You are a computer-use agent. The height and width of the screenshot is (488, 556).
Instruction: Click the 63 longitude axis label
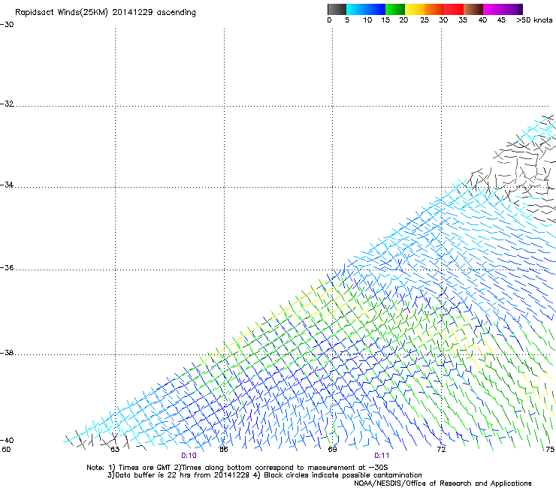pyautogui.click(x=115, y=450)
